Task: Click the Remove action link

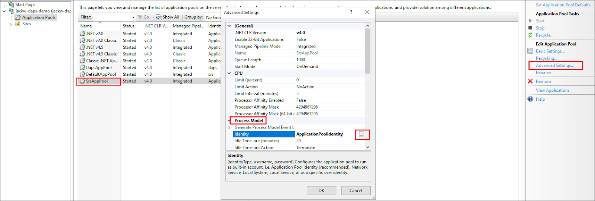Action: pyautogui.click(x=543, y=81)
